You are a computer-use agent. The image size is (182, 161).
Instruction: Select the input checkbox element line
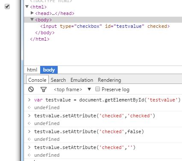pos(105,26)
